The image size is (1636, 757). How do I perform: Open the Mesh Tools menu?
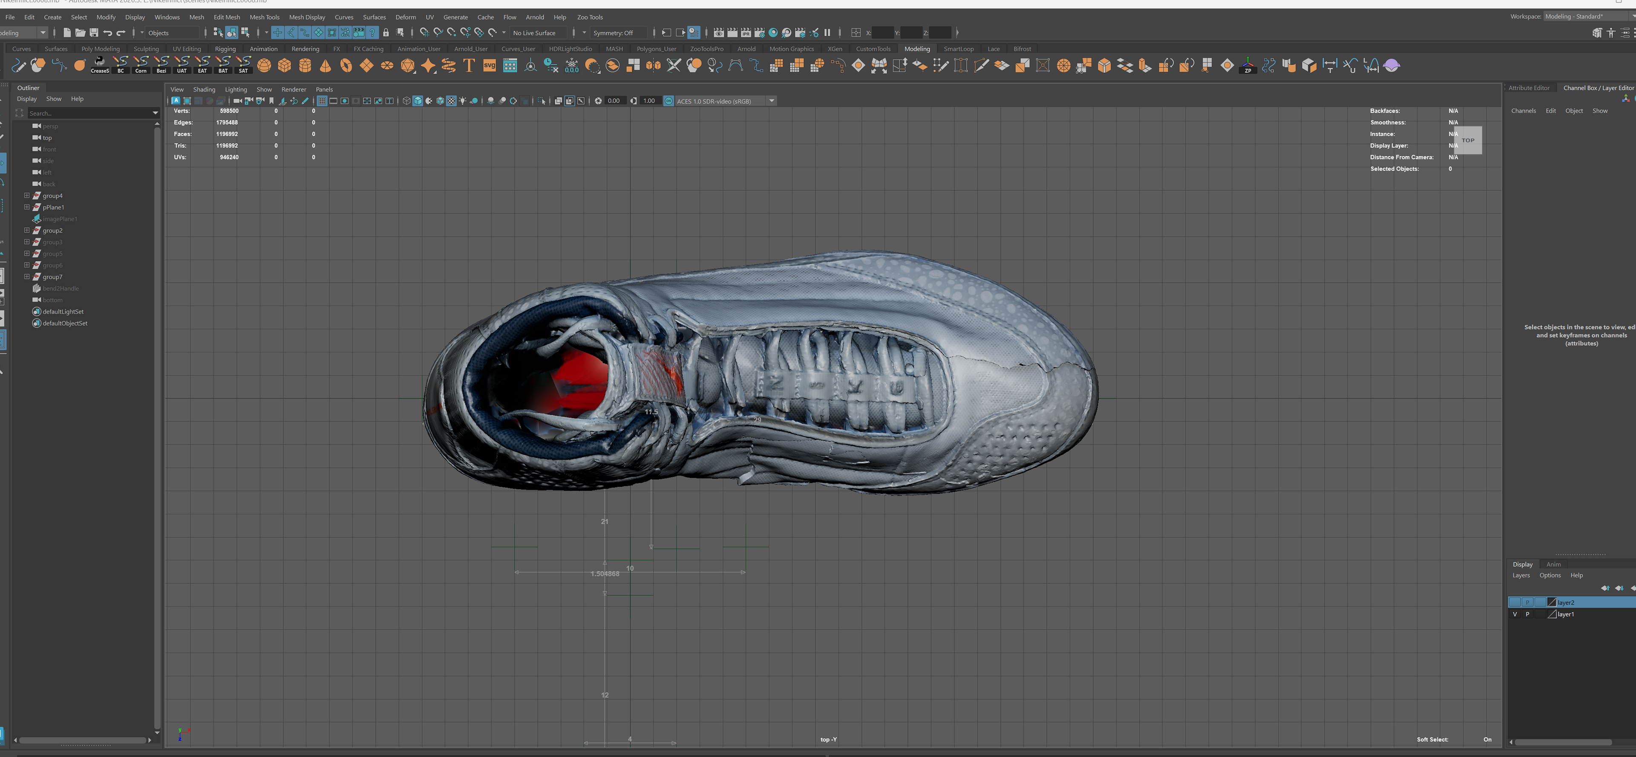[x=264, y=17]
